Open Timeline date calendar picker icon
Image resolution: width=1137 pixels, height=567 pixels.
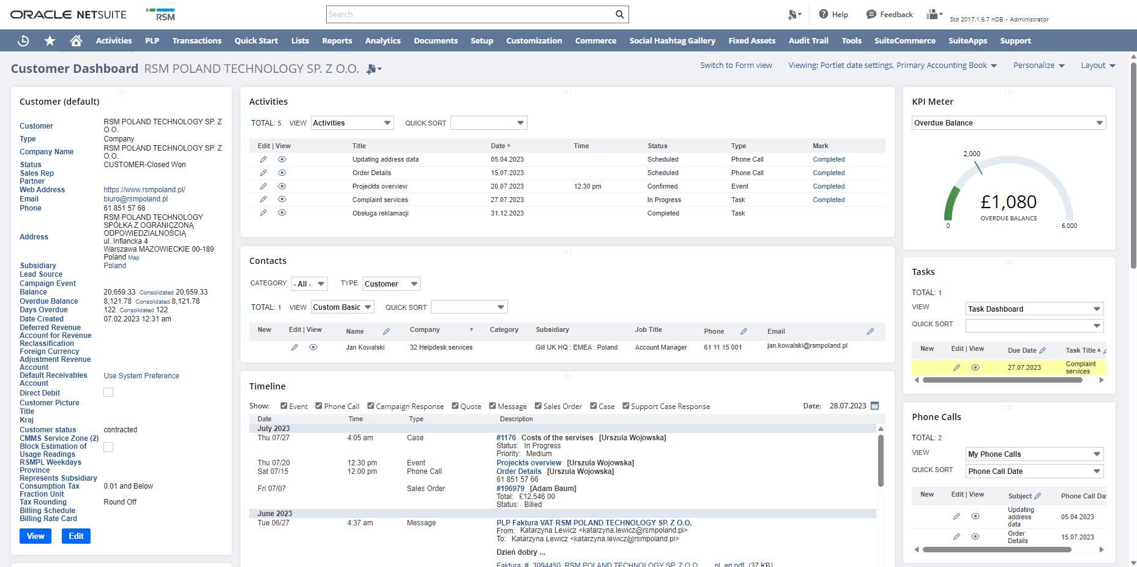(x=874, y=406)
